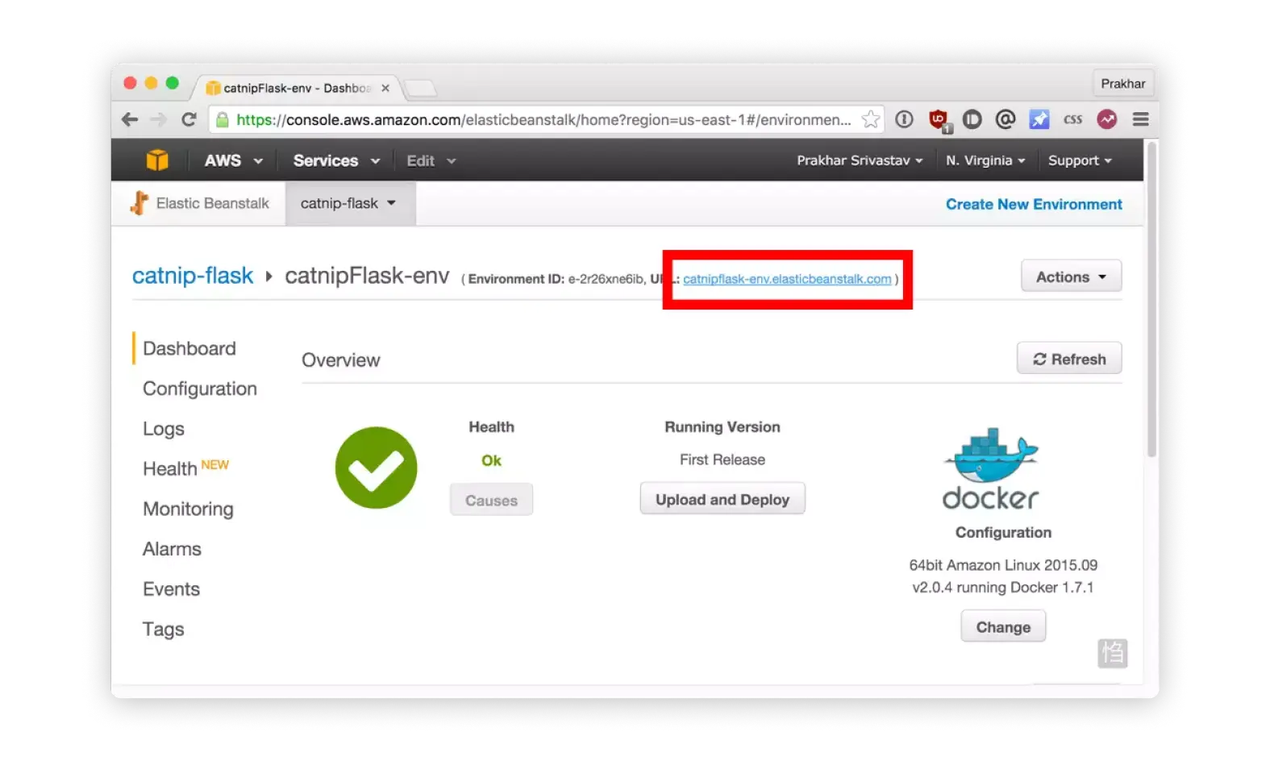1270x761 pixels.
Task: Click the browser address bar
Action: pyautogui.click(x=540, y=120)
